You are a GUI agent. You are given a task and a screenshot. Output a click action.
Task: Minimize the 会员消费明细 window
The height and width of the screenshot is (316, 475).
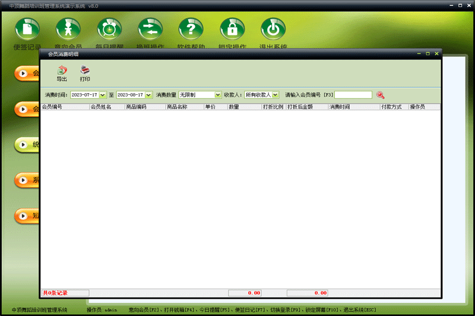tap(419, 54)
